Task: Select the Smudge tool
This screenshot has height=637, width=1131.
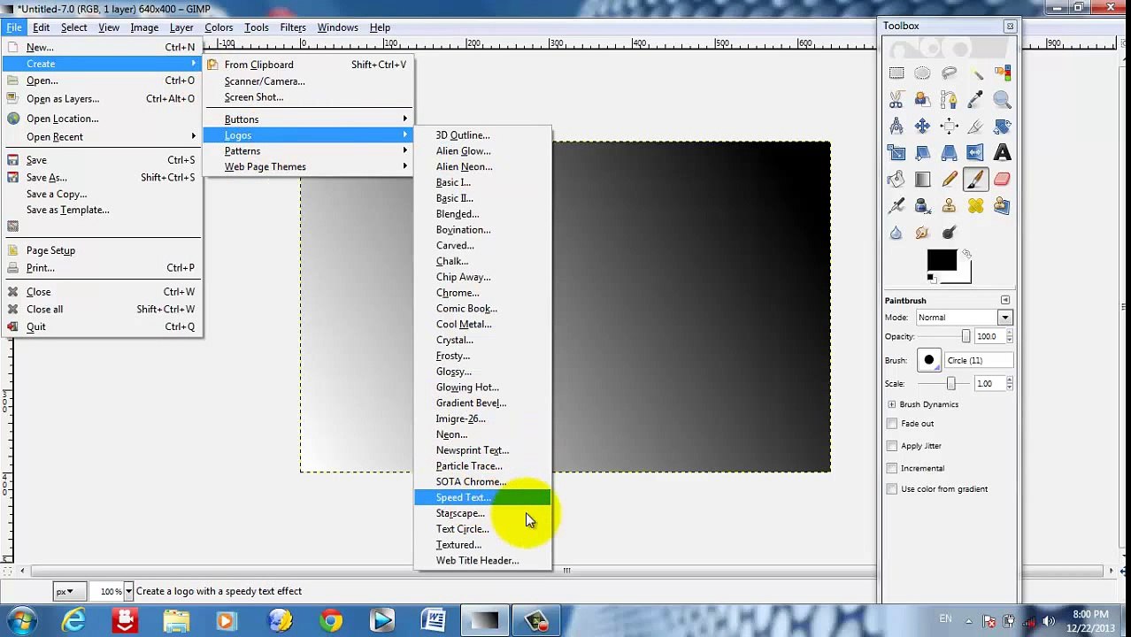Action: click(922, 233)
